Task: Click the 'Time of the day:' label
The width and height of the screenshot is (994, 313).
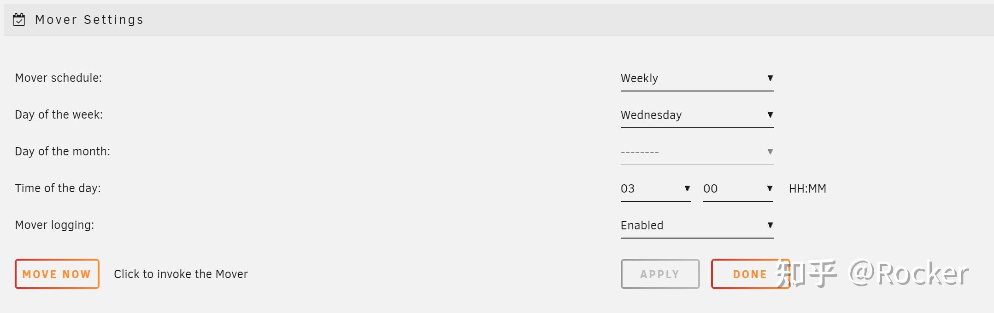Action: pos(58,188)
